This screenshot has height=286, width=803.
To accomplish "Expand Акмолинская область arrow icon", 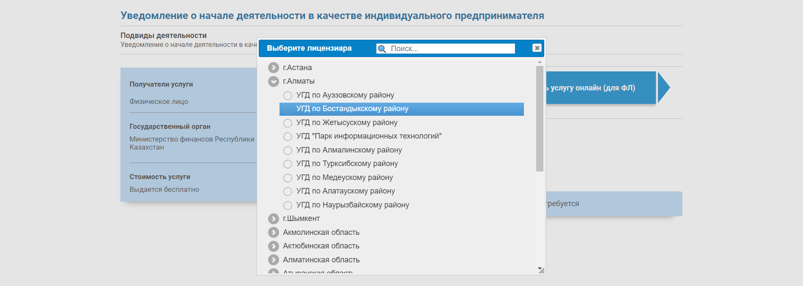I will click(x=274, y=232).
